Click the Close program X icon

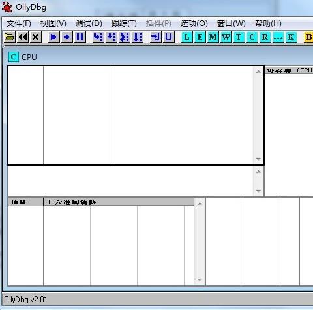[36, 37]
